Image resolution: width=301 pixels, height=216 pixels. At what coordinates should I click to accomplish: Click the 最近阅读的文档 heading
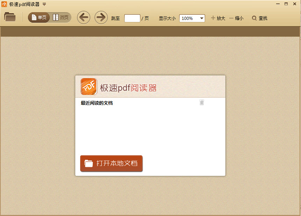tap(97, 103)
